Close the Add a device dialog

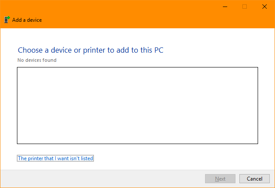(265, 7)
